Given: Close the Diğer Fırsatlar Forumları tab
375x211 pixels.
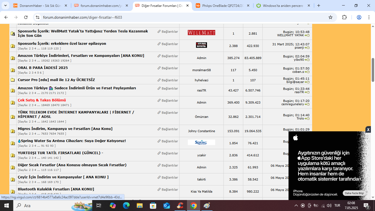Looking at the screenshot, I should pyautogui.click(x=187, y=5).
